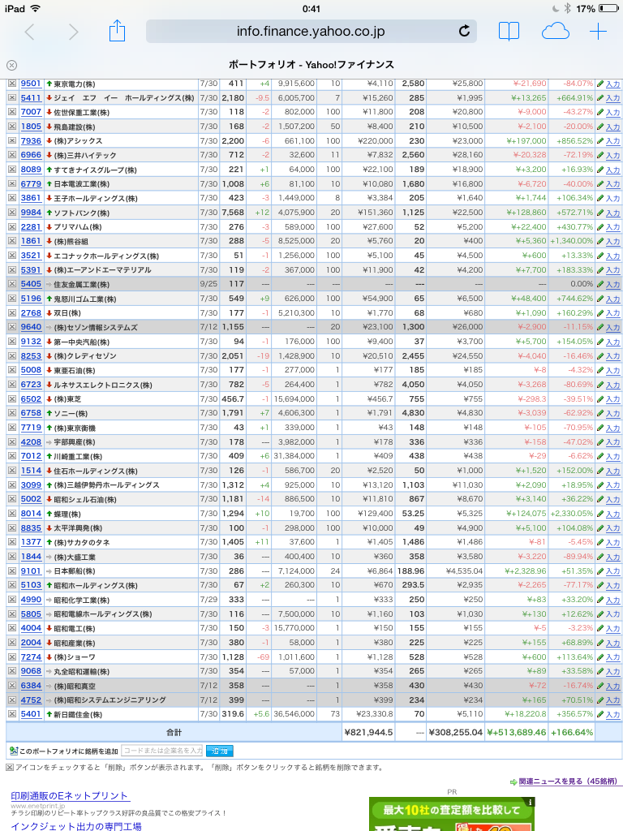Open 印刷通販のEネットプリント ad link
The width and height of the screenshot is (623, 831).
70,795
